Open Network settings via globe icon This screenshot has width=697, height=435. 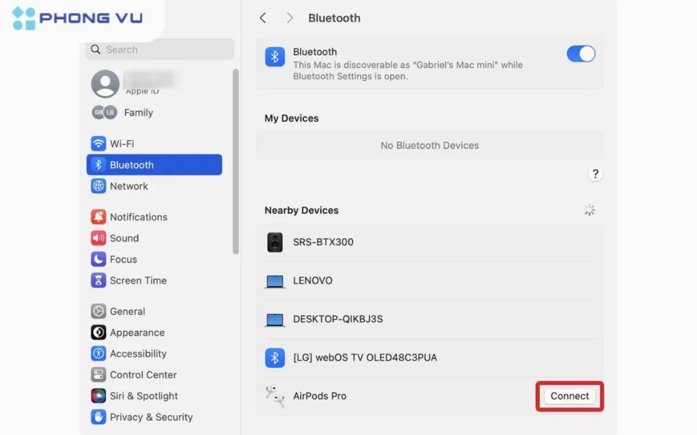99,185
